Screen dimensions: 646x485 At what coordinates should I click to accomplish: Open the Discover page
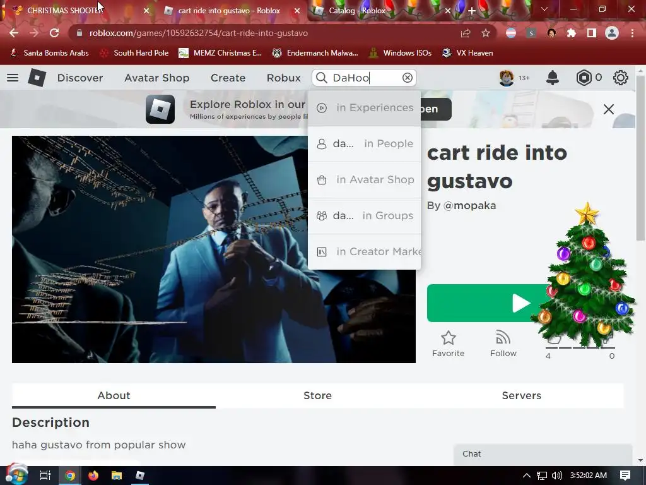tap(80, 78)
